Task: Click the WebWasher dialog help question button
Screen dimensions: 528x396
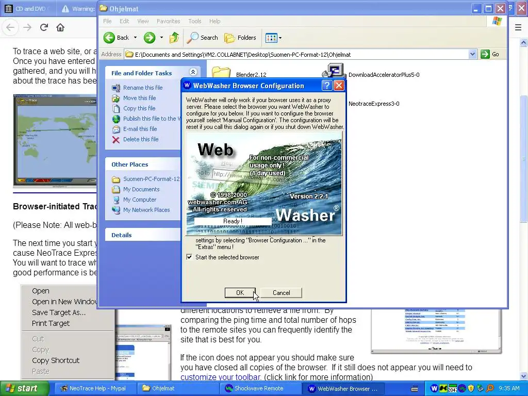Action: (326, 86)
